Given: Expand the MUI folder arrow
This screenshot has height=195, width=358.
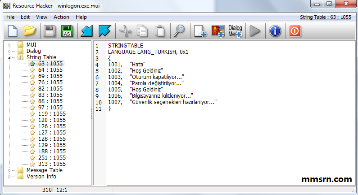Looking at the screenshot, I should click(x=9, y=45).
